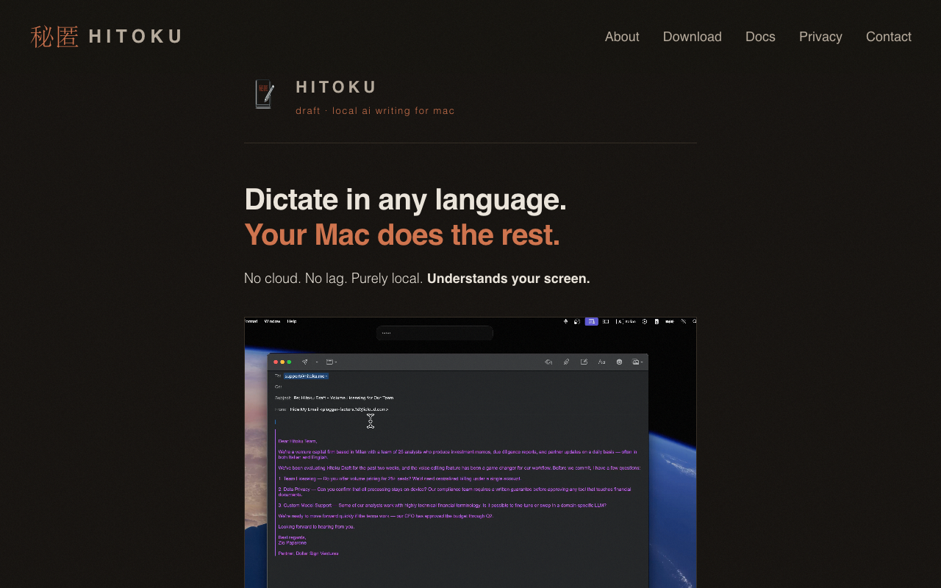Open the Docs link
Viewport: 941px width, 588px height.
[760, 37]
